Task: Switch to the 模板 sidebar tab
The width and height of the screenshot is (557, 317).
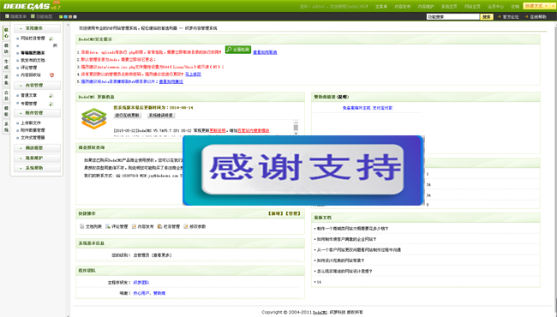Action: coord(6,111)
